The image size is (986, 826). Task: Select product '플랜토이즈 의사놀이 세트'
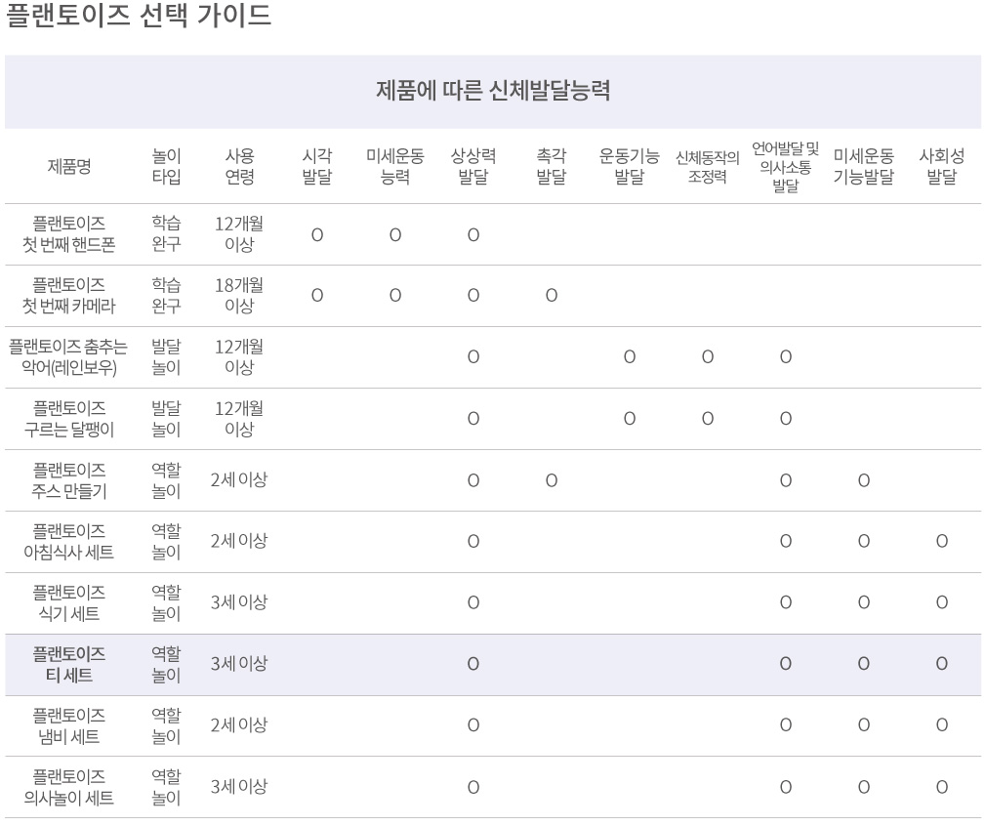point(69,787)
